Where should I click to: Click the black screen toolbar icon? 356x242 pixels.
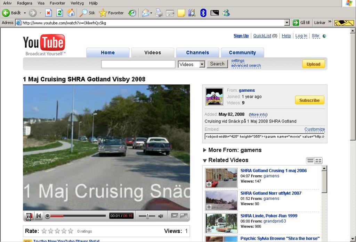tap(215, 13)
